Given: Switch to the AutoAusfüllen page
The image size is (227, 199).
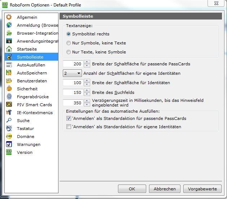Looking at the screenshot, I should (31, 65).
